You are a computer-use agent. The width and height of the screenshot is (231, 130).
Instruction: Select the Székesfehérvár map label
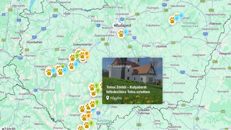tap(82, 45)
